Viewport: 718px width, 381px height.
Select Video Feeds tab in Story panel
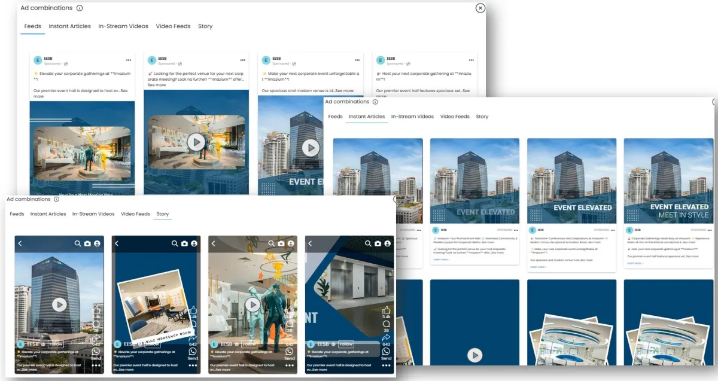tap(135, 214)
